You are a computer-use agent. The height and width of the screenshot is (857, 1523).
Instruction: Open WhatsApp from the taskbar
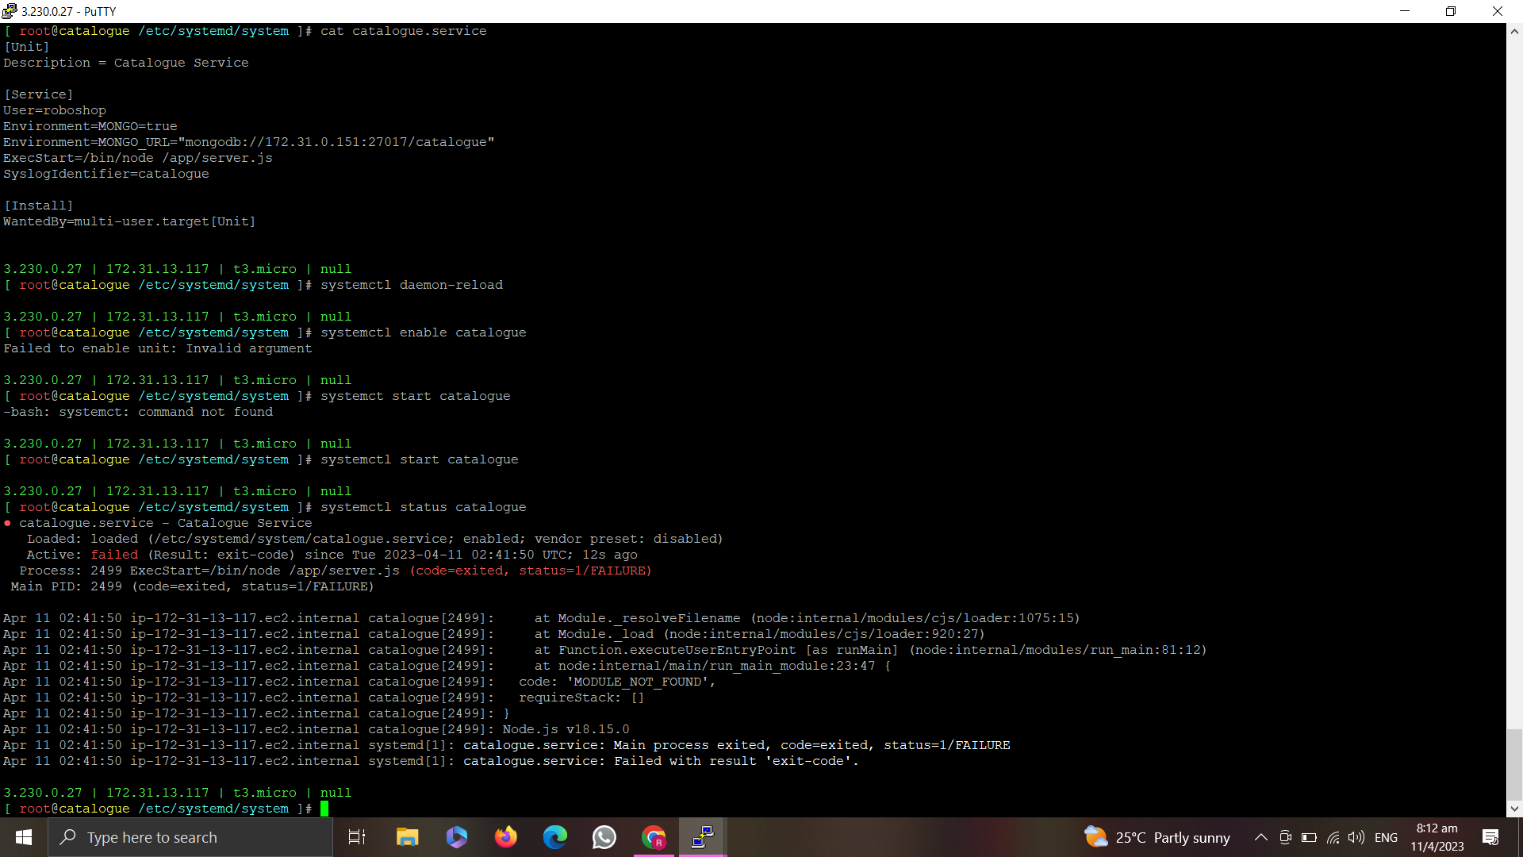(x=604, y=836)
